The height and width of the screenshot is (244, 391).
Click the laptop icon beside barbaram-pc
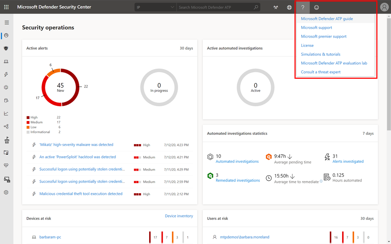click(34, 237)
